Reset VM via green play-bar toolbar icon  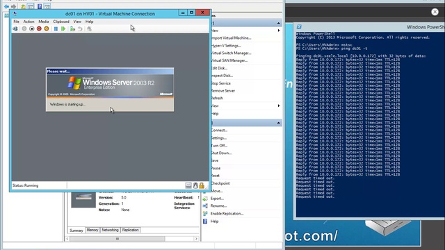(x=63, y=28)
